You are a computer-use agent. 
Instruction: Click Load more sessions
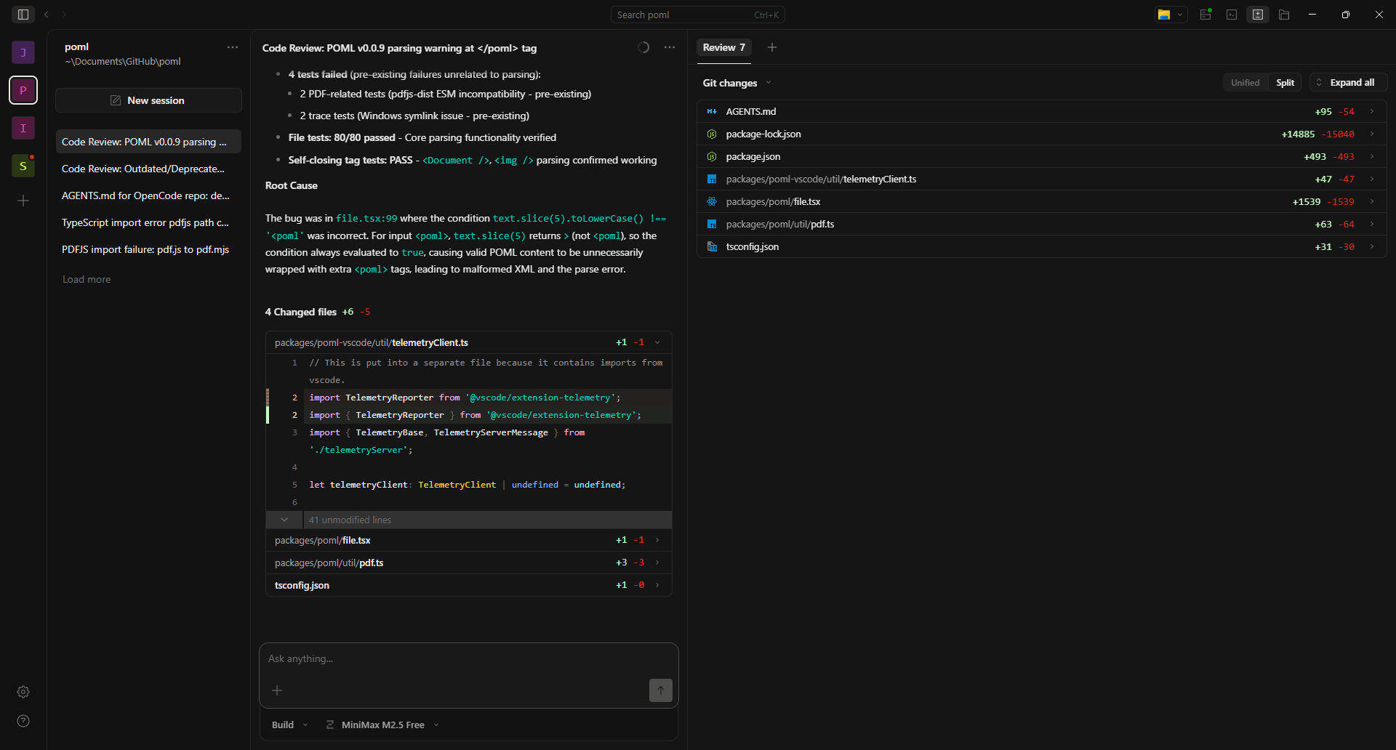pos(87,279)
